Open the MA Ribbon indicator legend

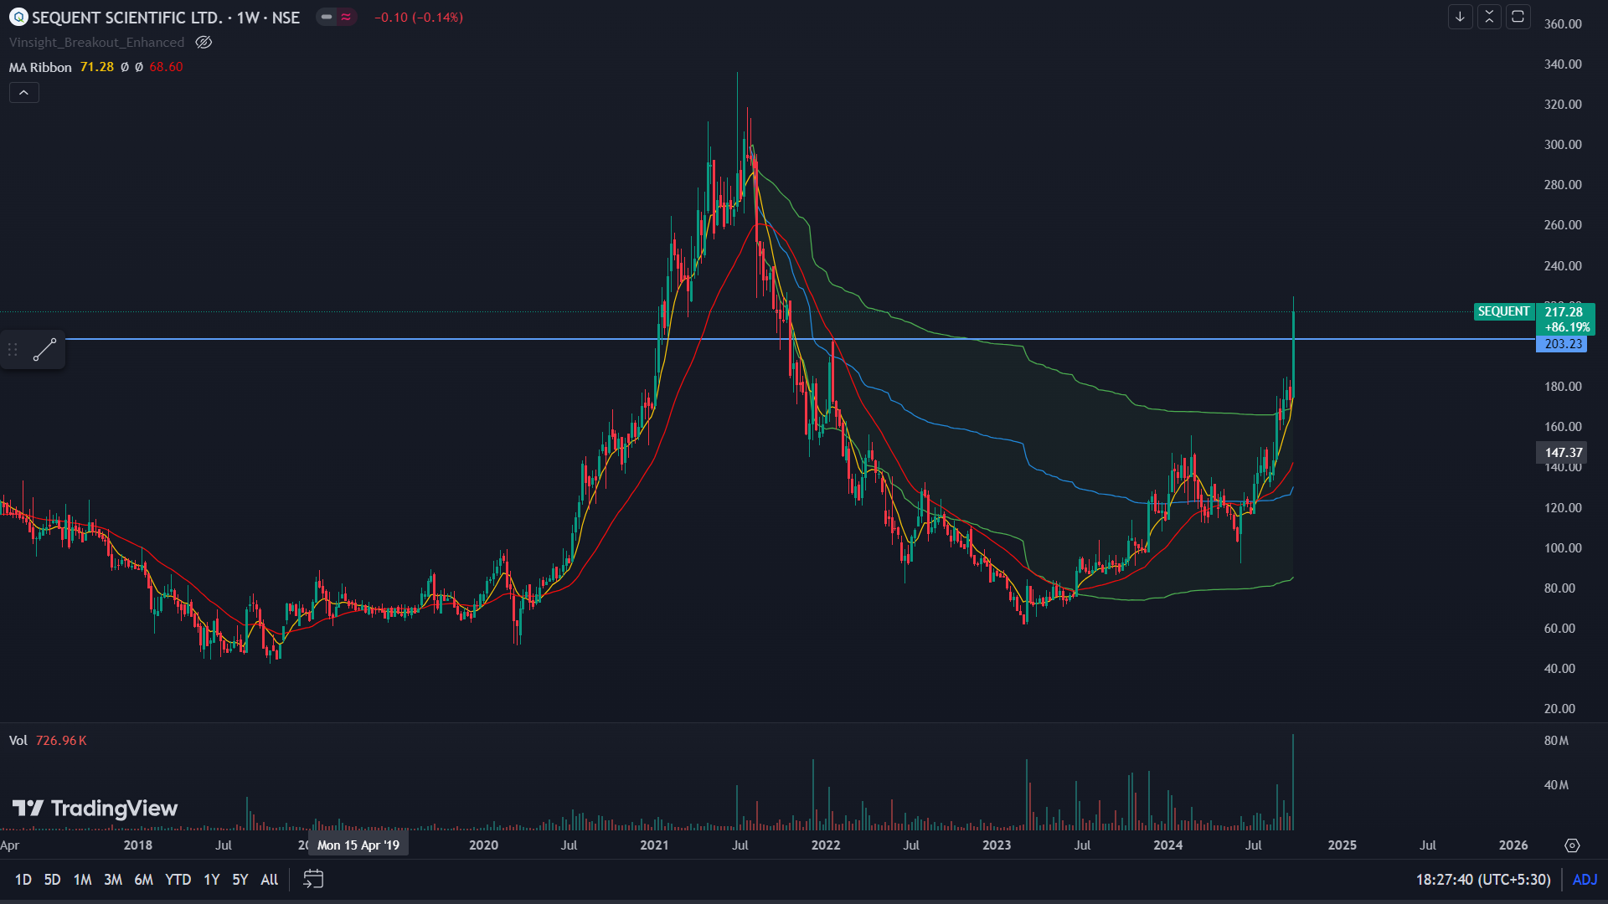click(40, 67)
